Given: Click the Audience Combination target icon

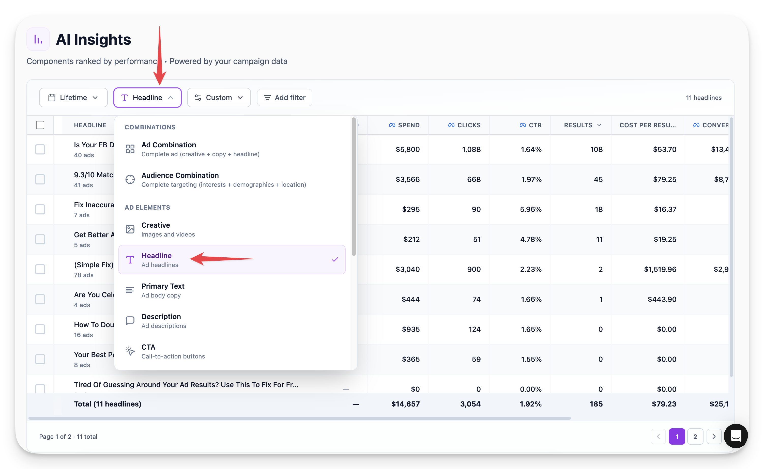Looking at the screenshot, I should pyautogui.click(x=130, y=179).
